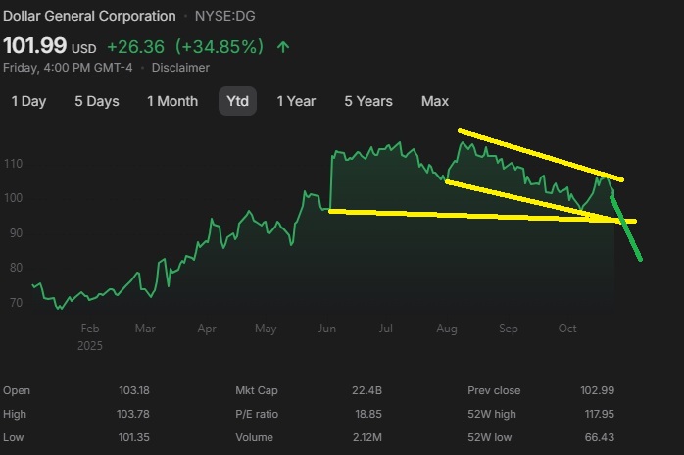Click the (+34.85%) percent change

point(220,47)
